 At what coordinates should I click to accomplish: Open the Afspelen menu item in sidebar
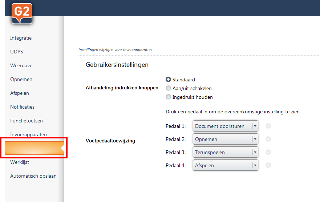pyautogui.click(x=20, y=93)
